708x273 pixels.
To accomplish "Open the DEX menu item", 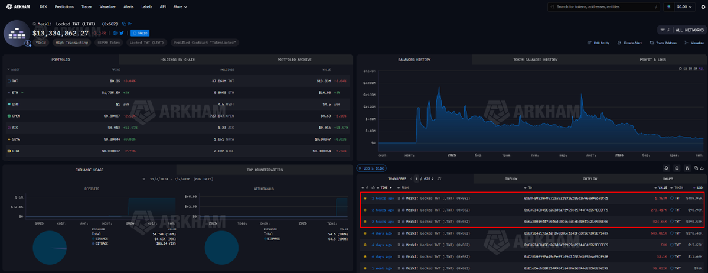I will tap(43, 6).
